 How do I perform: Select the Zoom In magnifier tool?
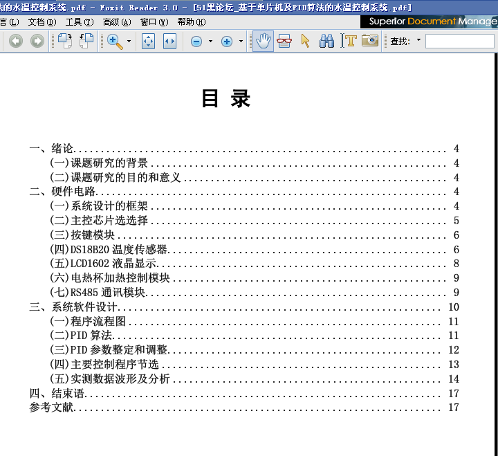click(x=115, y=42)
